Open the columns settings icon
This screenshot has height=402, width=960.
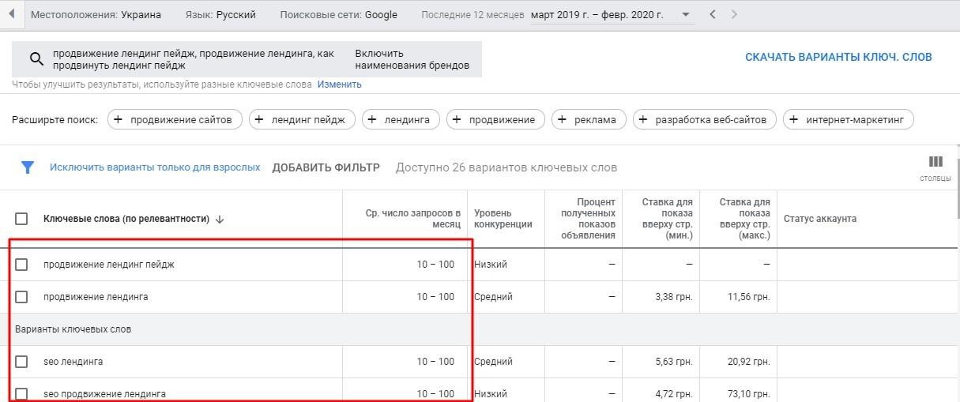[936, 163]
